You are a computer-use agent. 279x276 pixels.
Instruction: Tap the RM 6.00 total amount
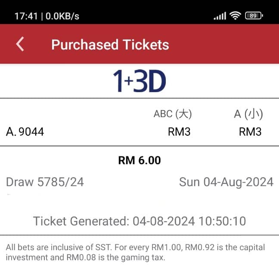click(x=139, y=160)
